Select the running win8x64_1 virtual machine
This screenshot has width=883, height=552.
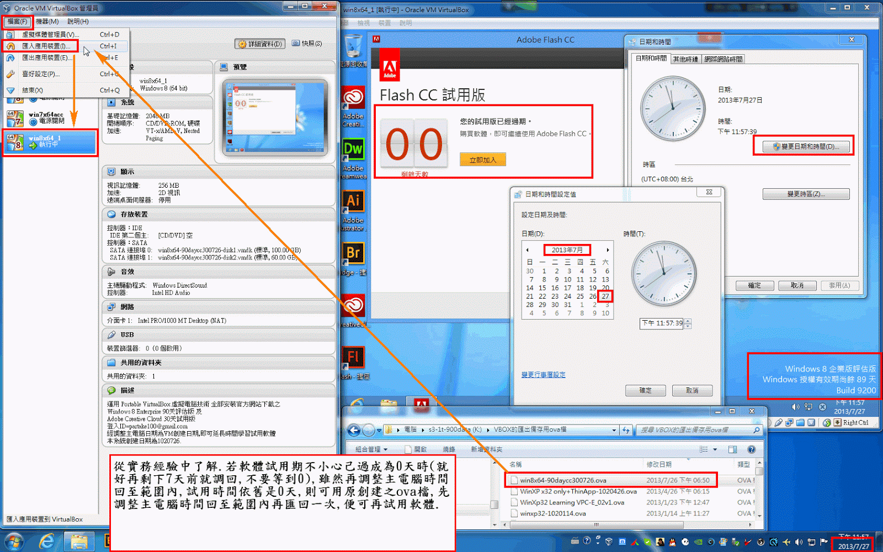coord(50,142)
